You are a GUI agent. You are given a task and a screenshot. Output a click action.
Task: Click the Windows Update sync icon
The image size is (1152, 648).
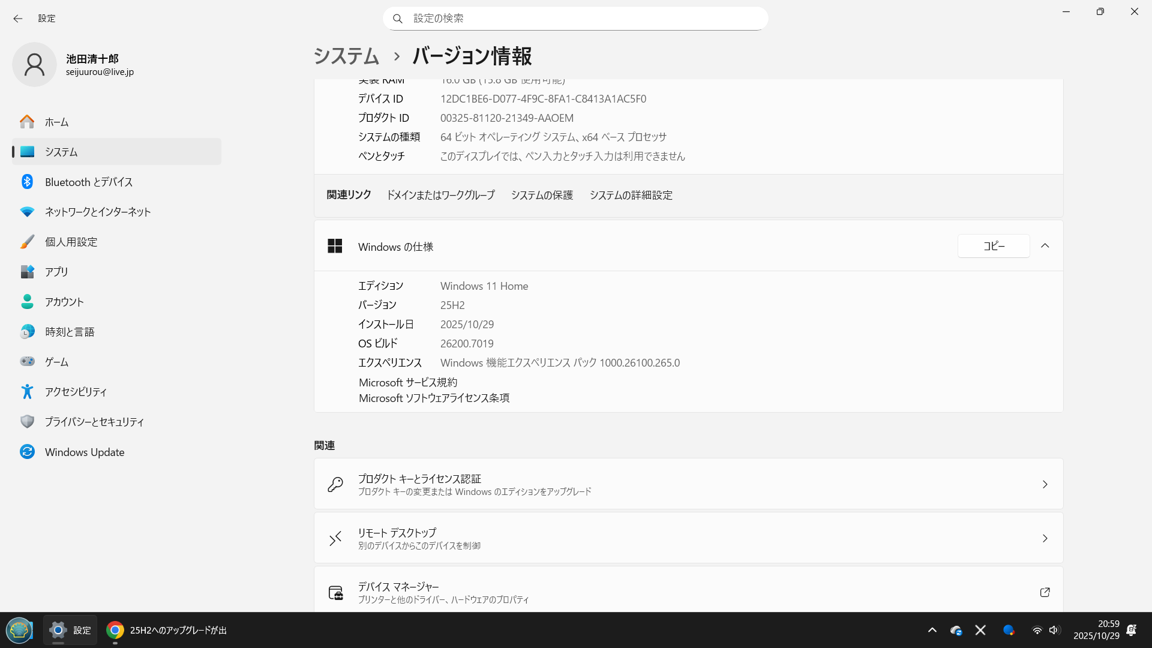27,452
